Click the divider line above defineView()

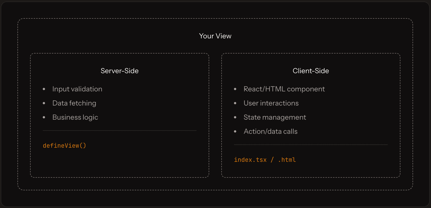119,131
